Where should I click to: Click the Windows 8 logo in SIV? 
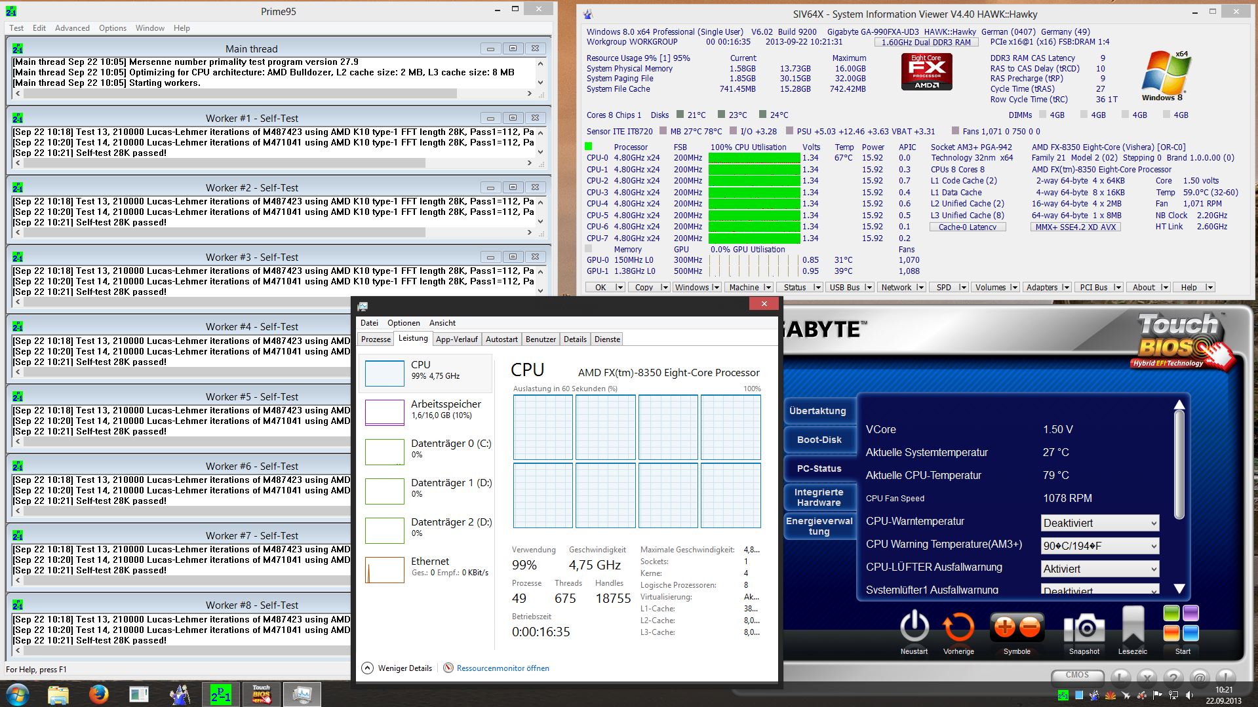click(x=1166, y=76)
